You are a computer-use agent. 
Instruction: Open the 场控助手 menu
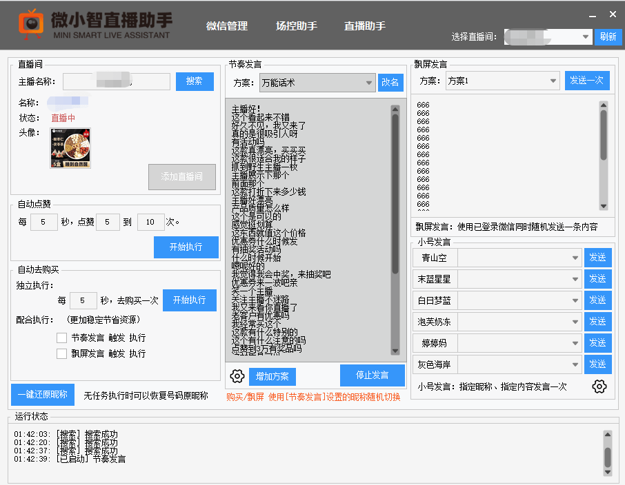pyautogui.click(x=296, y=25)
